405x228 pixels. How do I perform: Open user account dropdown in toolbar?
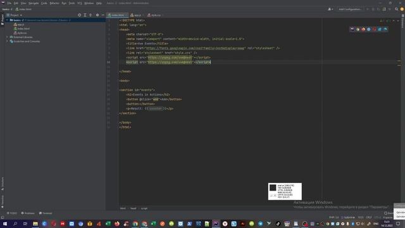(330, 9)
